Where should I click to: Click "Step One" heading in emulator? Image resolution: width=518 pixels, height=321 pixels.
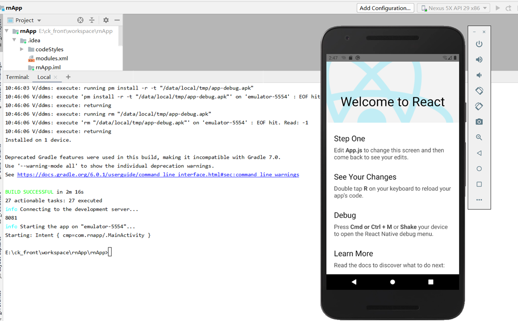[x=350, y=138]
